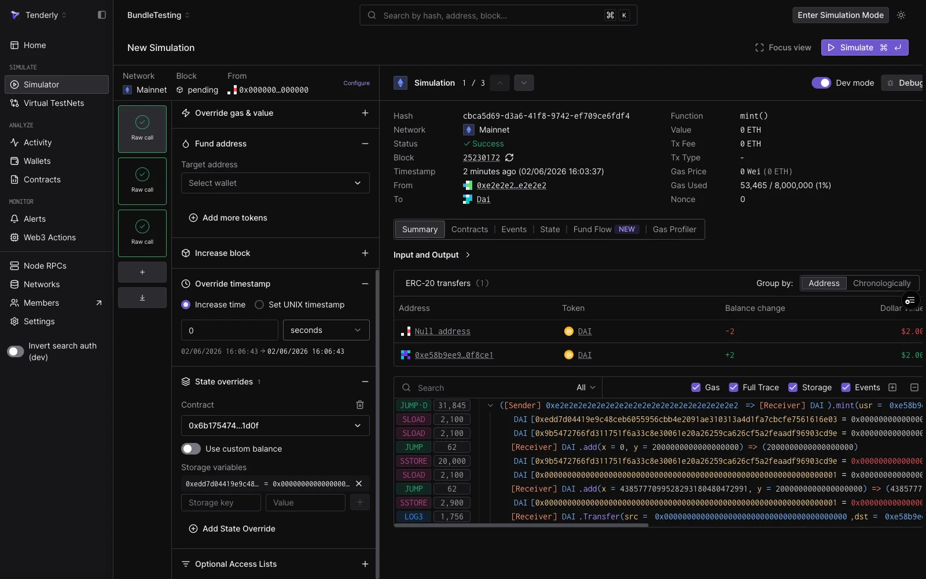Switch to Events tab
The width and height of the screenshot is (926, 579).
514,229
